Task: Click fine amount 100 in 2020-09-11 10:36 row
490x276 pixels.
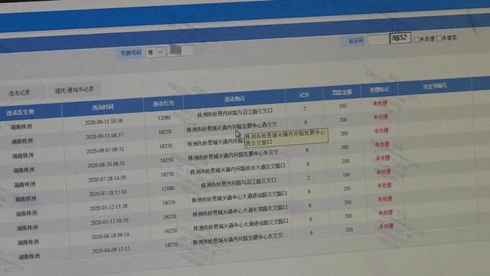Action: click(x=342, y=106)
